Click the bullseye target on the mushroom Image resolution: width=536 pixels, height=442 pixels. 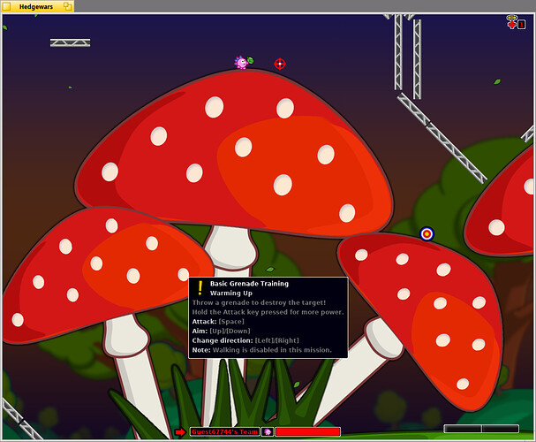(x=427, y=234)
